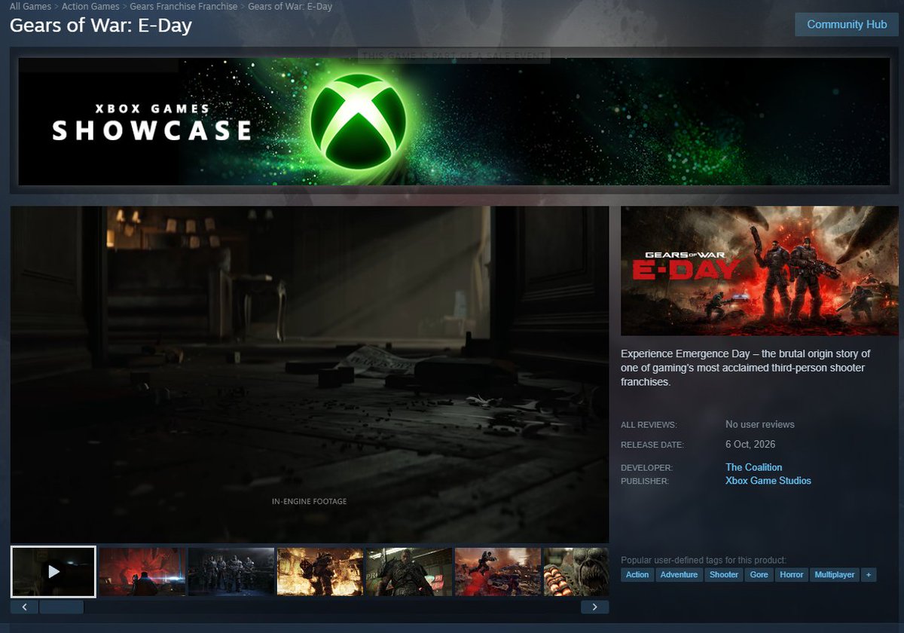
Task: Click the plus button to add tags
Action: pos(869,574)
